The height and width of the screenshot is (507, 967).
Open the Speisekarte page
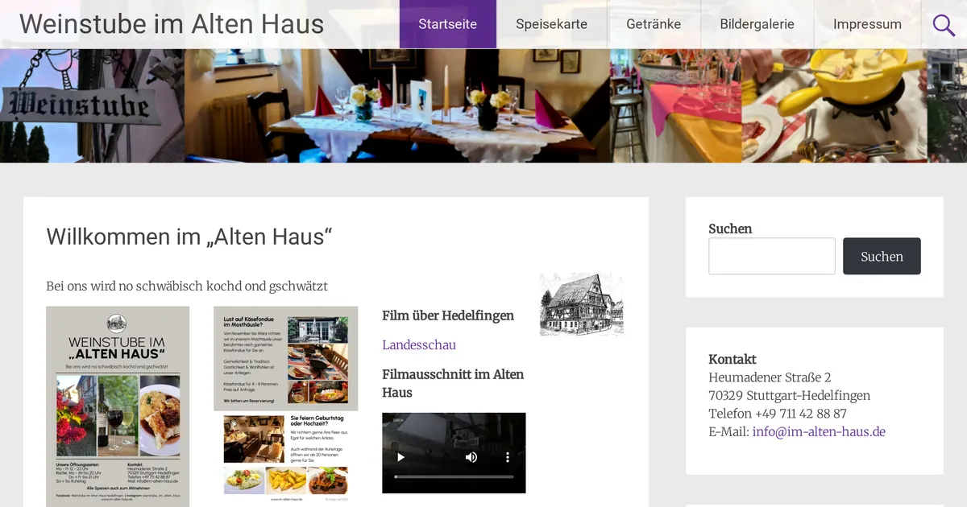point(551,24)
